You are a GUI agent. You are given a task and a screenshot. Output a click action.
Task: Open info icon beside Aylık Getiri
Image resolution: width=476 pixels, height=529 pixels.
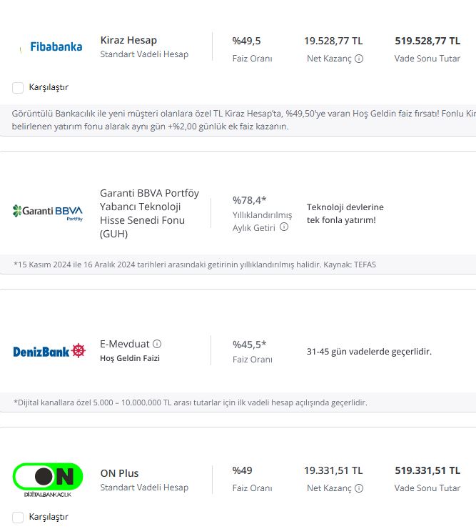coord(284,227)
